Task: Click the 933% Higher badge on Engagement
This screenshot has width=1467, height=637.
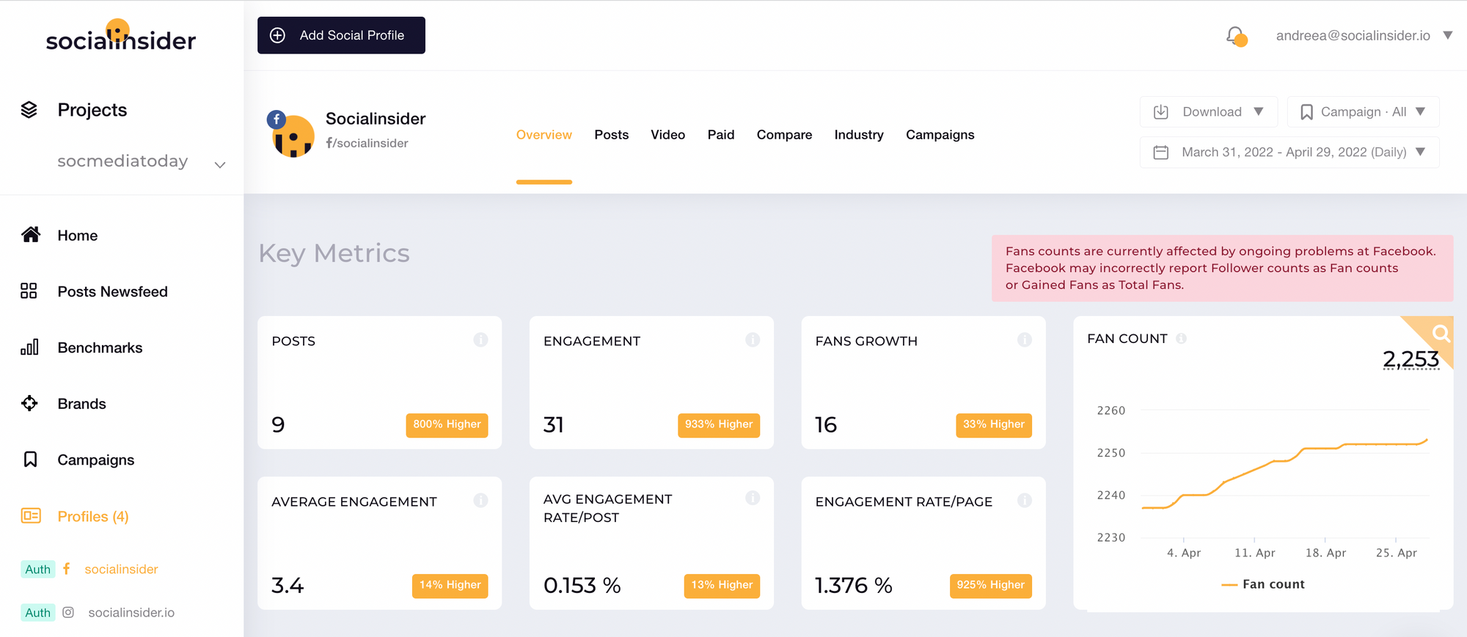Action: [719, 424]
